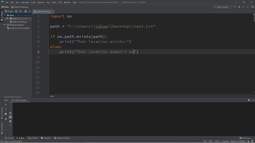Viewport: 255px width, 143px height.
Task: Run HelloYoutube with the green toolbar arrow
Action: [235, 7]
